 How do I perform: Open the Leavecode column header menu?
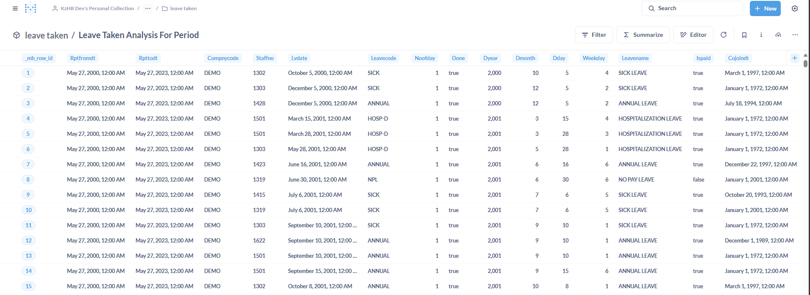(x=383, y=58)
